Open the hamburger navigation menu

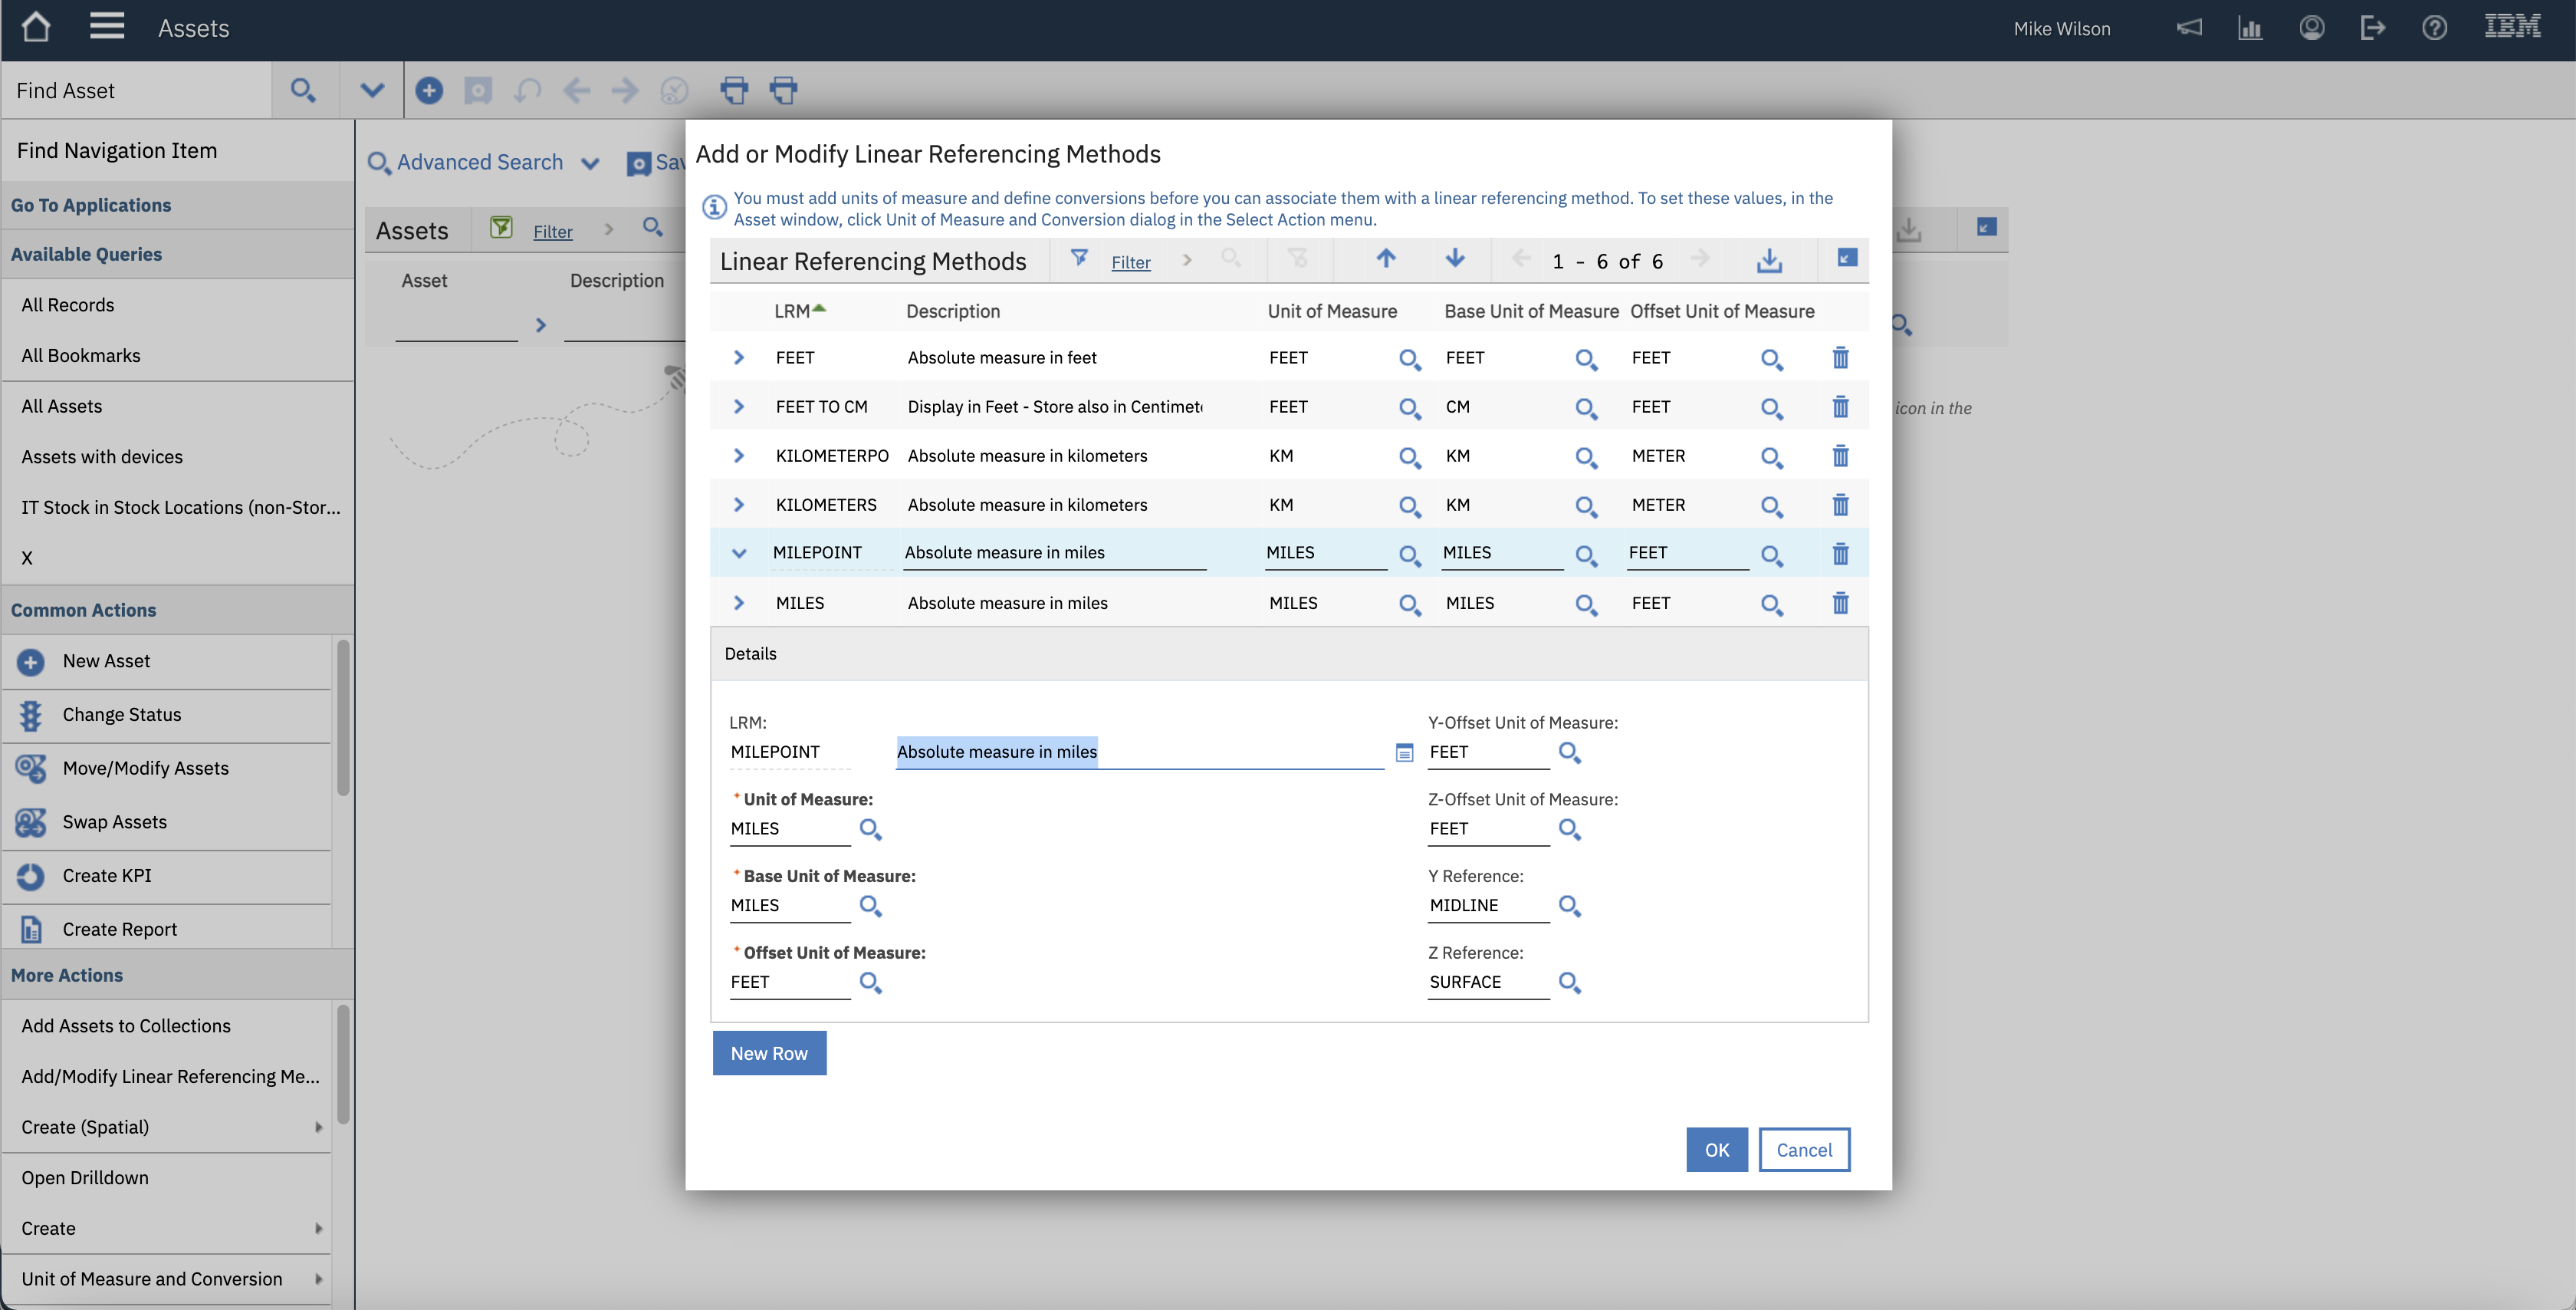[x=107, y=27]
